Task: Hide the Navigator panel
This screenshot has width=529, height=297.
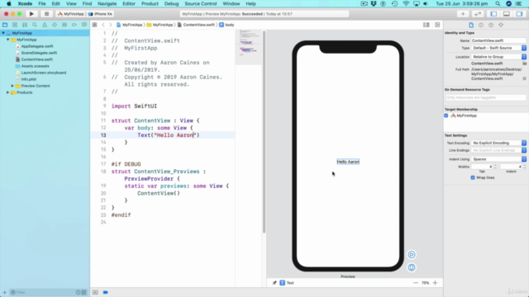Action: click(x=493, y=14)
